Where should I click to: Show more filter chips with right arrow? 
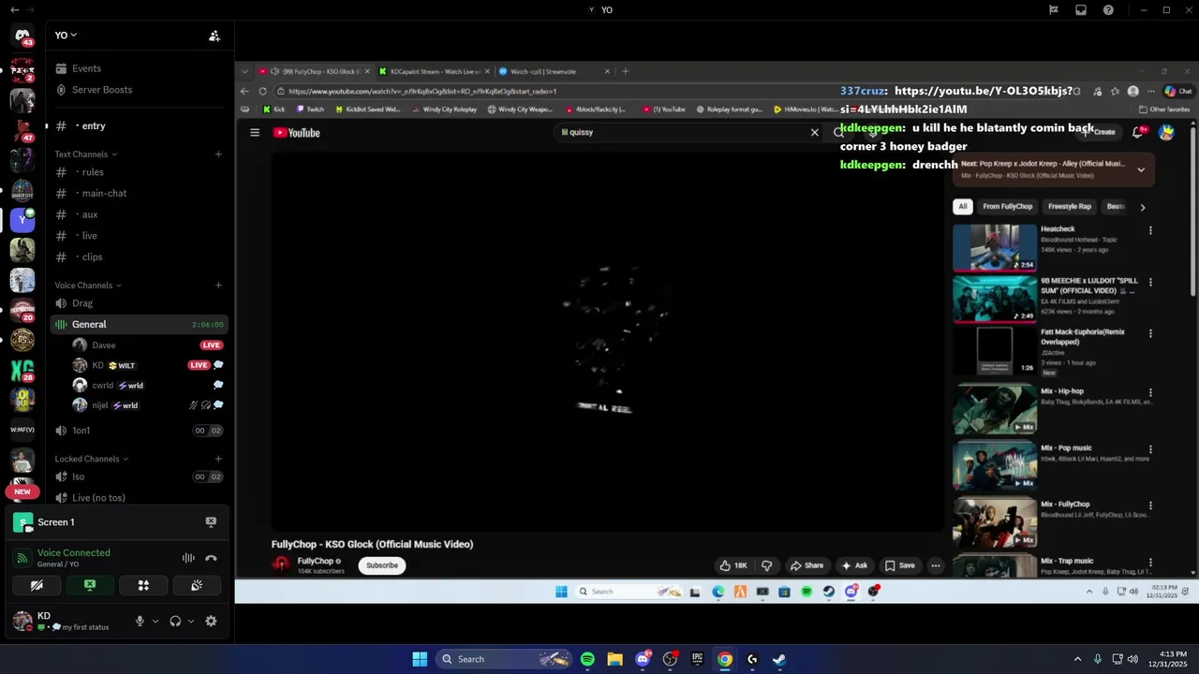point(1143,207)
